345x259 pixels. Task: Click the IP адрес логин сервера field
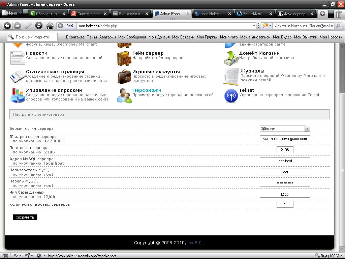(285, 139)
